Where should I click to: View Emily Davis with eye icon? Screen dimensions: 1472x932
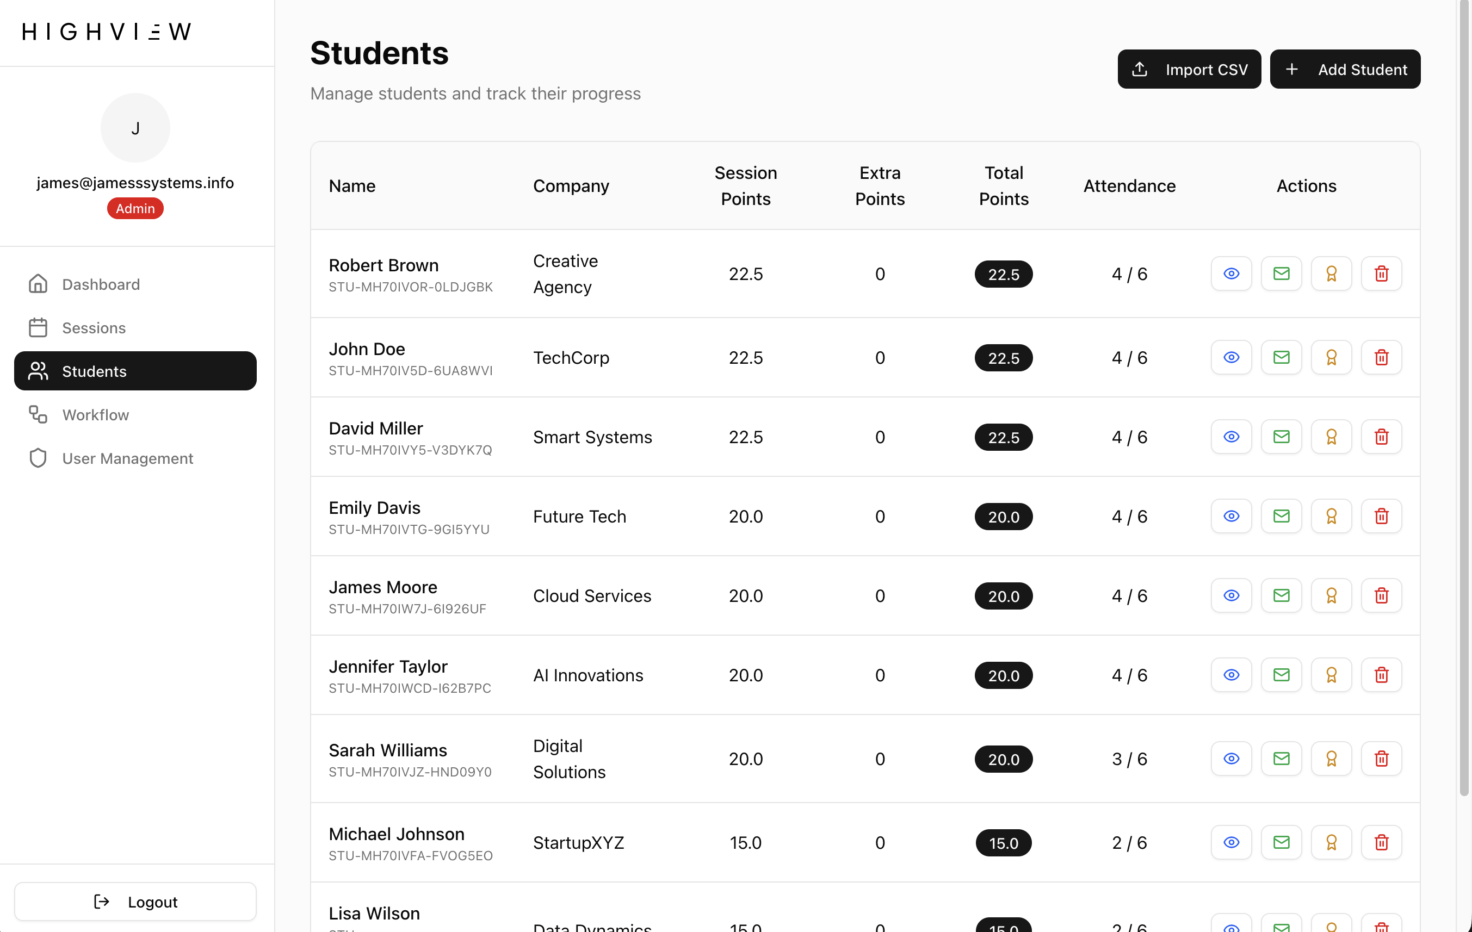click(1231, 517)
